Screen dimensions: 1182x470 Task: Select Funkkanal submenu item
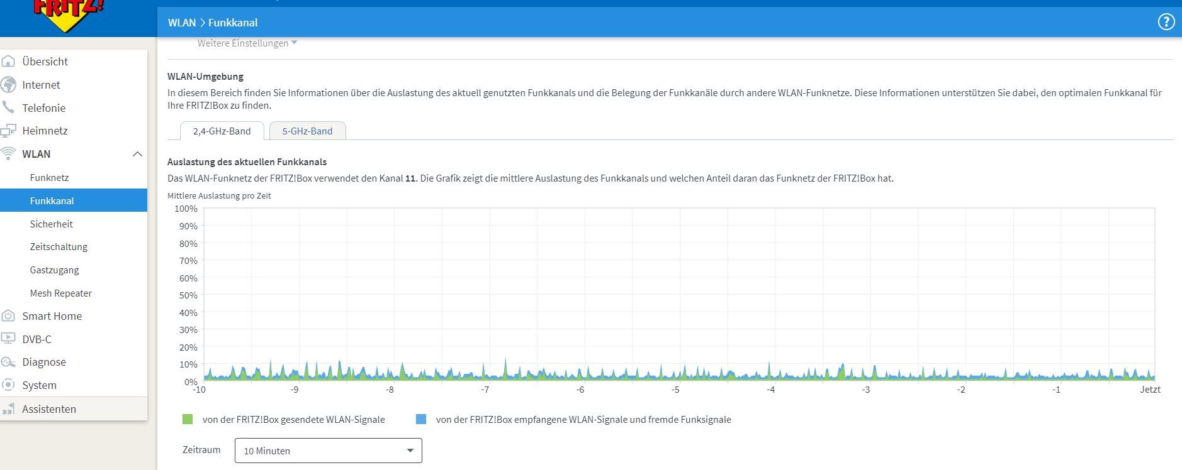(x=74, y=200)
